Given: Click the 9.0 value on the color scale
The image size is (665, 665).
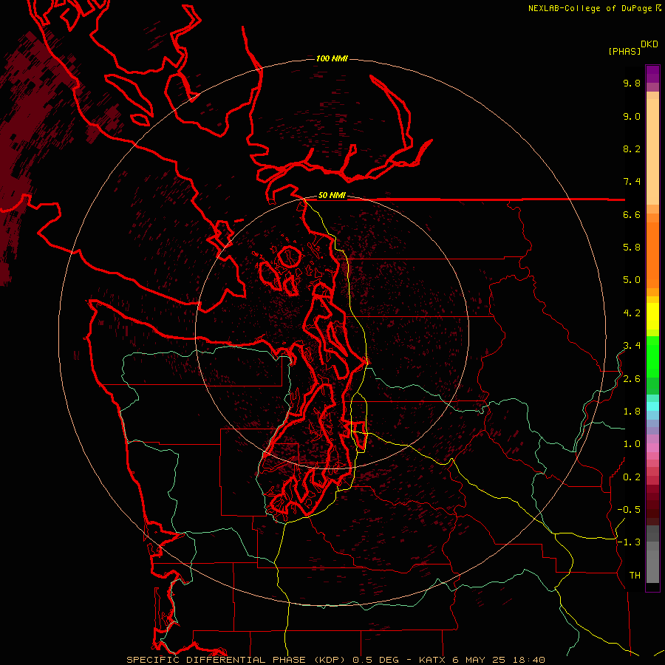Looking at the screenshot, I should [632, 116].
